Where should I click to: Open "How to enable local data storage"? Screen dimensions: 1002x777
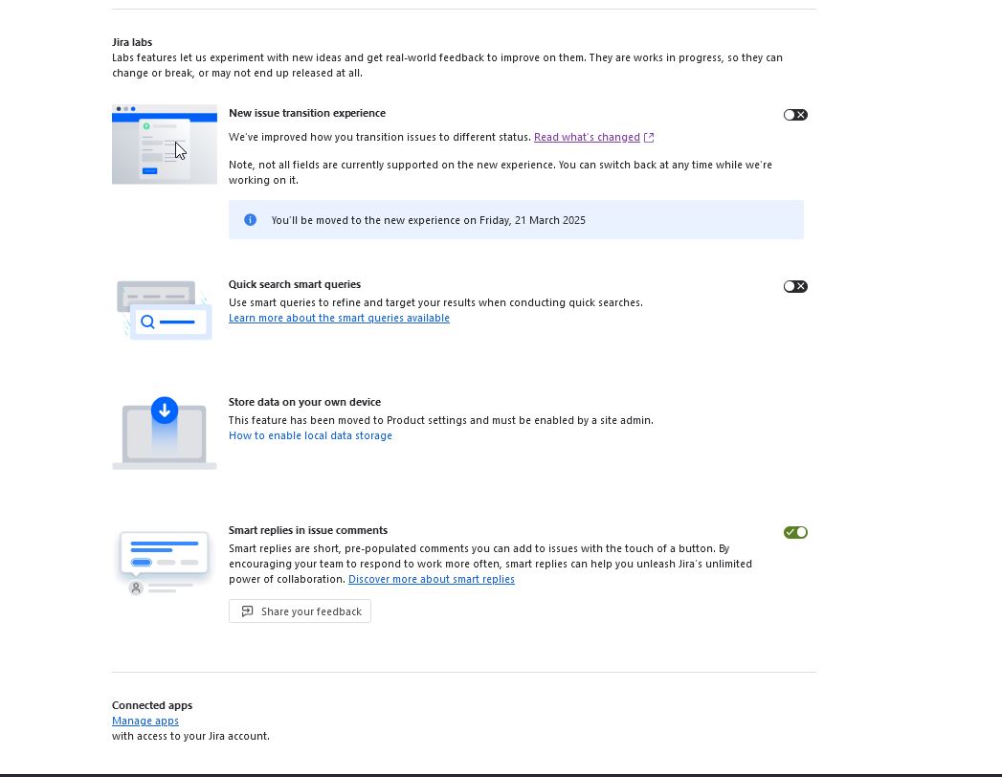[310, 435]
